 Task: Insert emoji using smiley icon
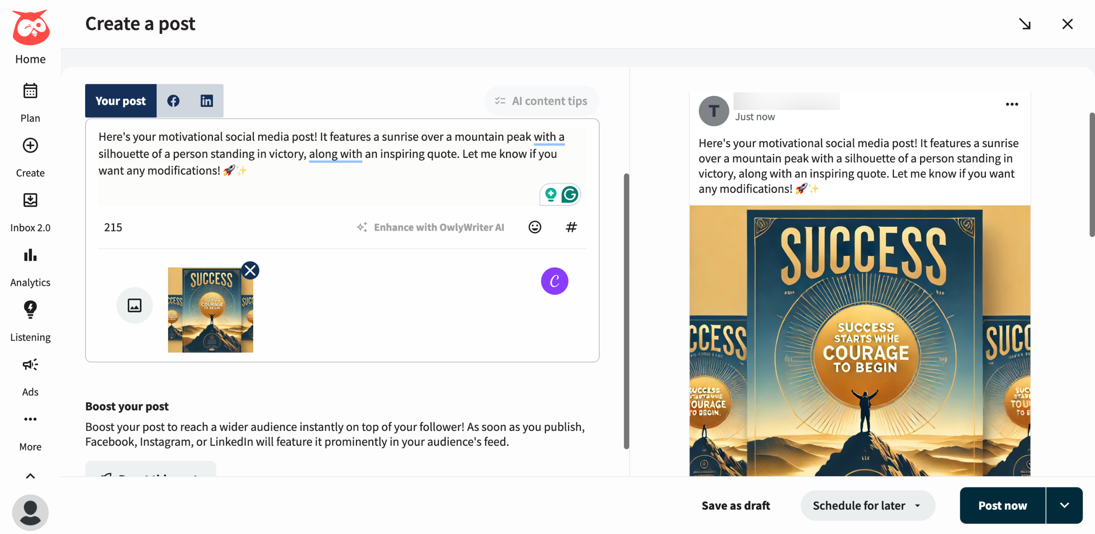click(535, 227)
